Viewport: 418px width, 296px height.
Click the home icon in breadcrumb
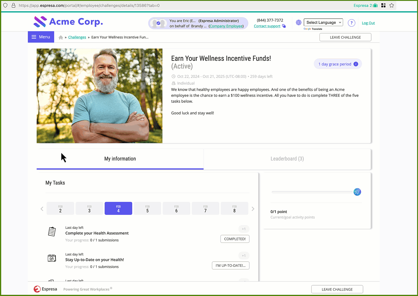coord(61,38)
